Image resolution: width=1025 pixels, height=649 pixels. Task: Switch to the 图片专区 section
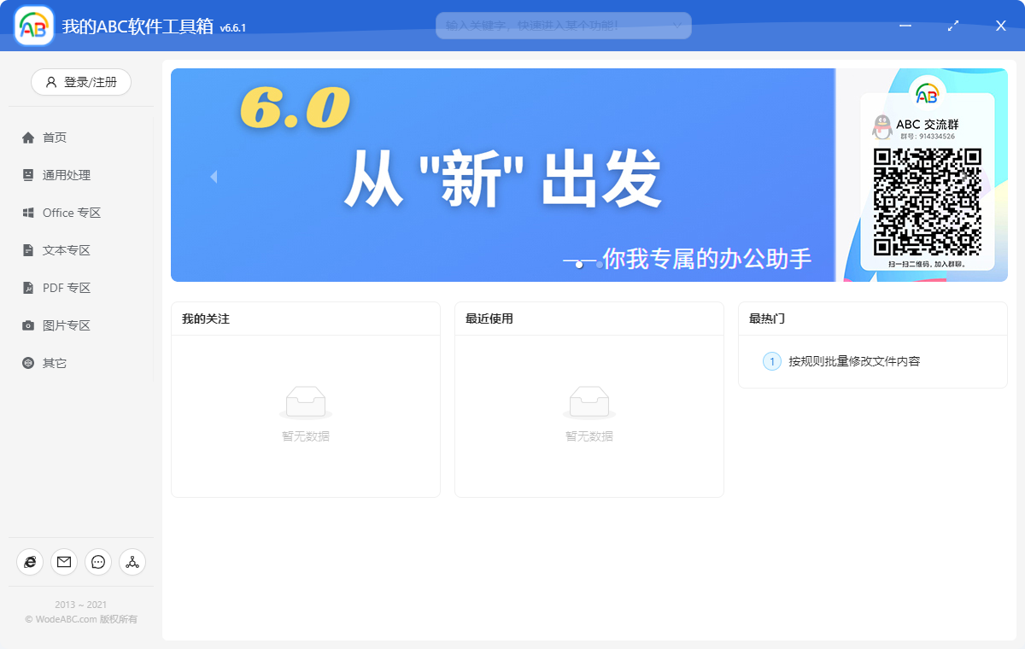(x=29, y=324)
